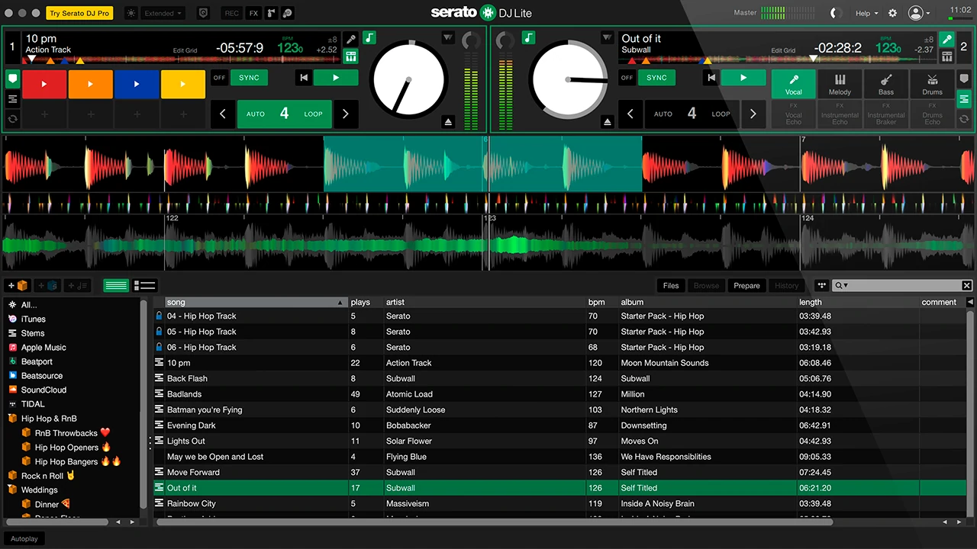Clear the search with the X button
977x549 pixels.
966,285
